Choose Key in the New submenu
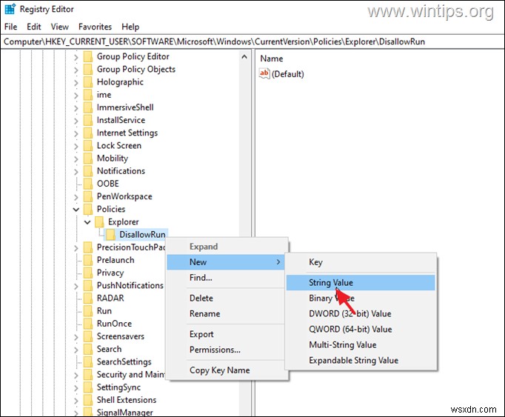This screenshot has width=505, height=417. tap(361, 262)
